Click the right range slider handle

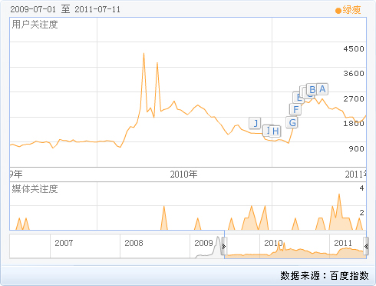coord(366,247)
